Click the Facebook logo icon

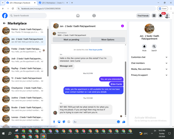(x=5, y=16)
